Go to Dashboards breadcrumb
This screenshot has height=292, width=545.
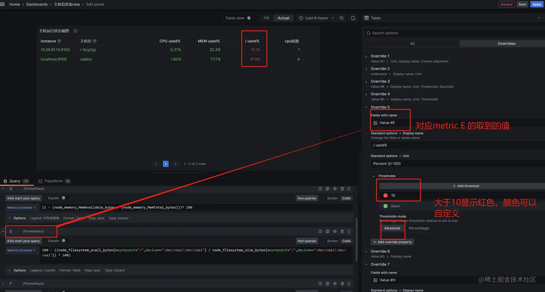(x=37, y=4)
